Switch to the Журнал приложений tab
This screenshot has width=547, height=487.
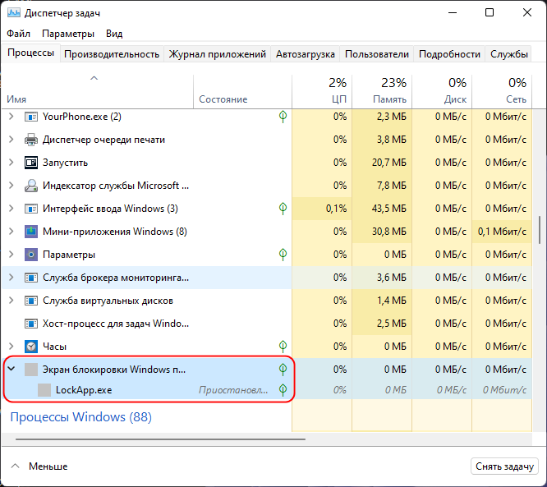pyautogui.click(x=218, y=54)
